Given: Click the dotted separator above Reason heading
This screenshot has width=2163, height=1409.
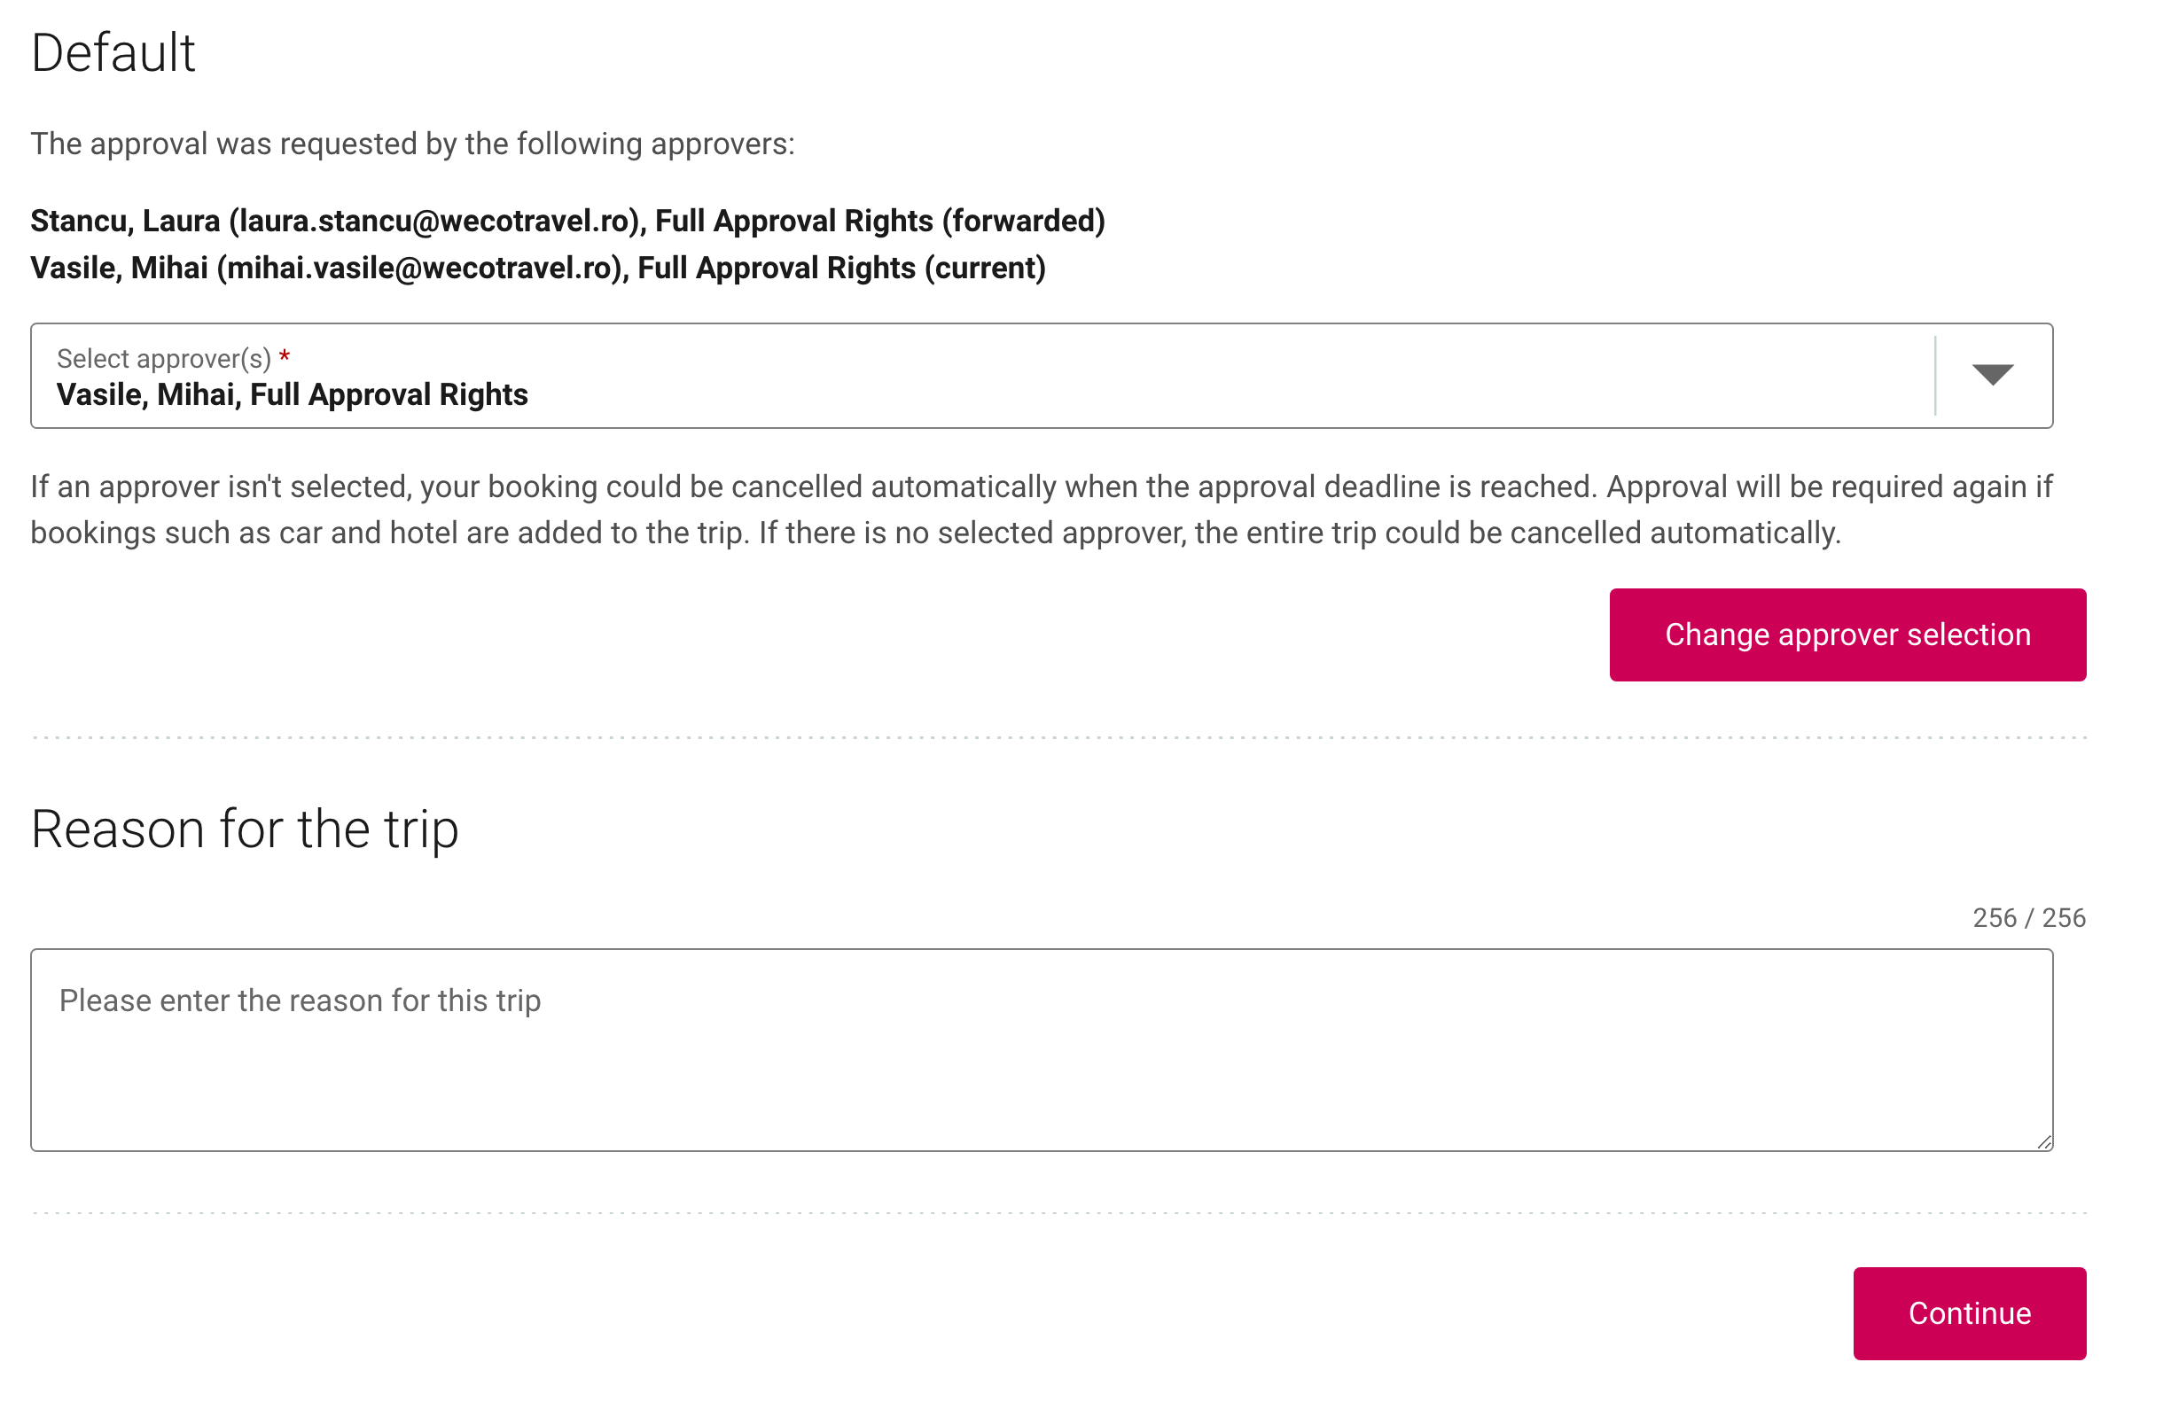Looking at the screenshot, I should 1058,737.
